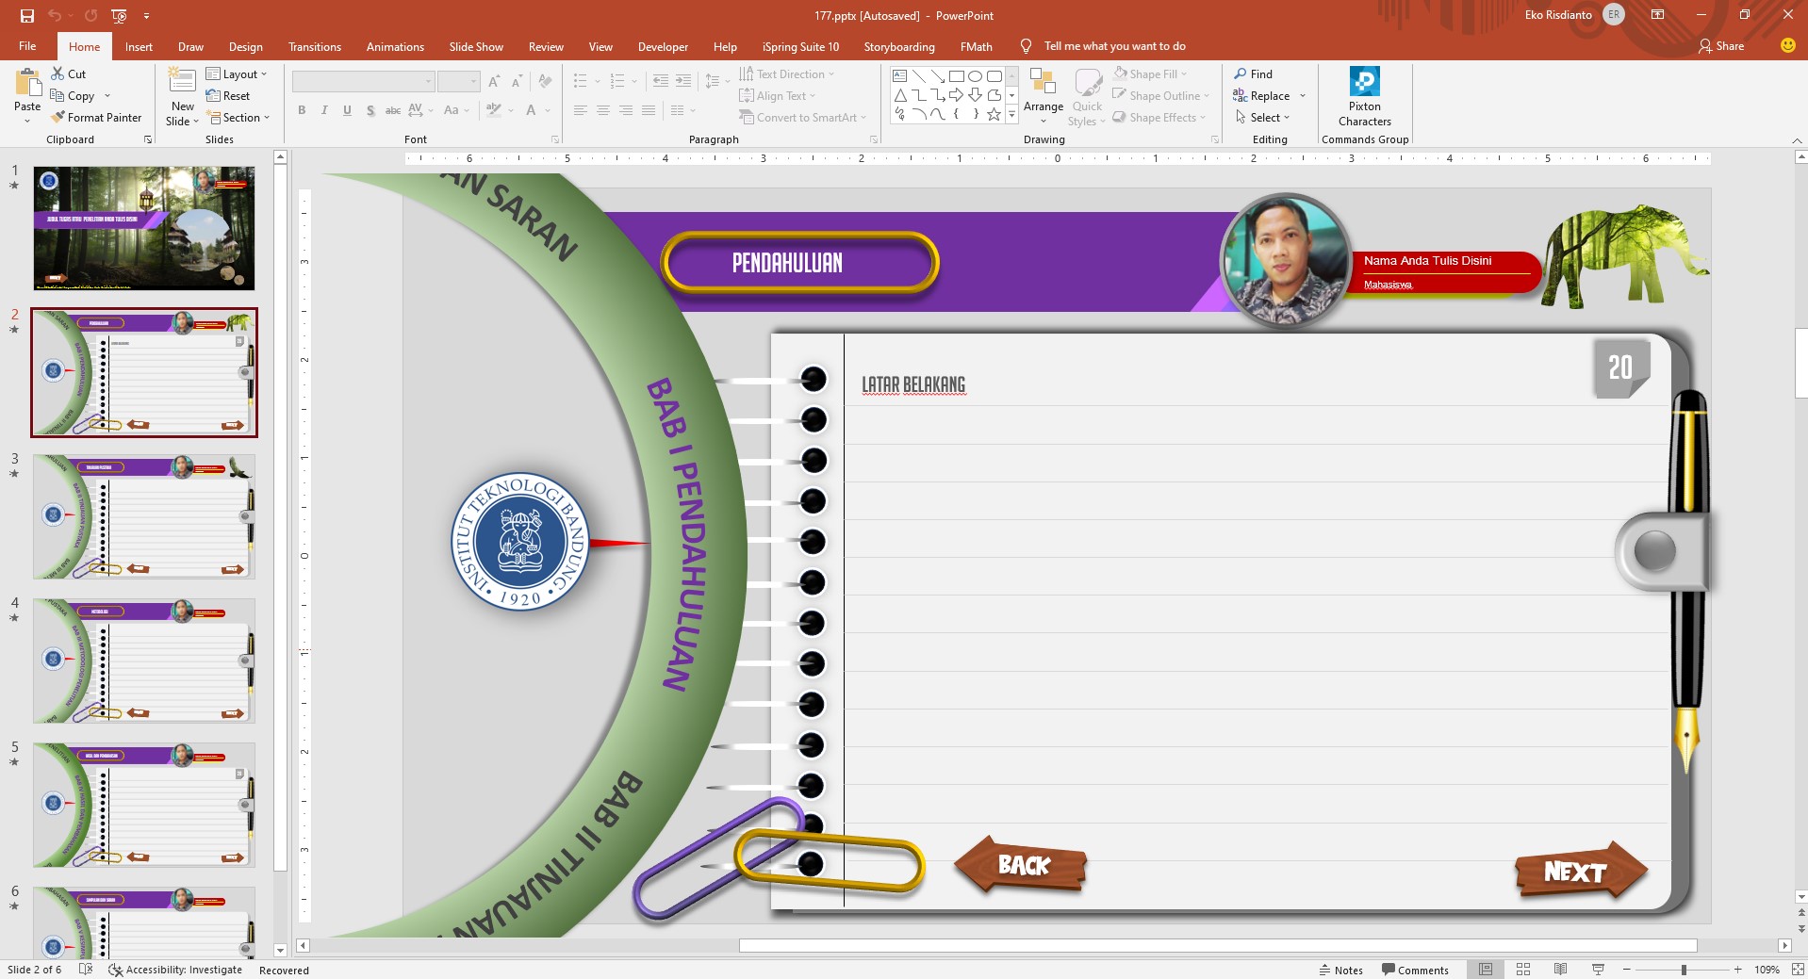Switch to Normal view icon
Viewport: 1808px width, 979px height.
click(x=1486, y=970)
